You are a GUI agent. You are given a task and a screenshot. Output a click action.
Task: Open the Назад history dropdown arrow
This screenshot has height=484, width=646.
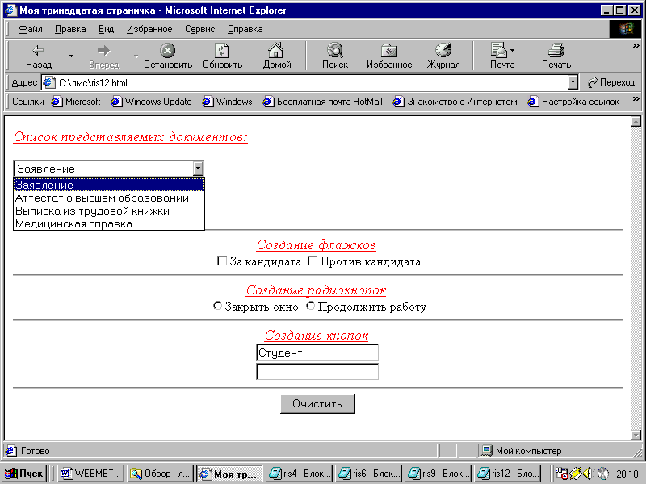(x=71, y=56)
